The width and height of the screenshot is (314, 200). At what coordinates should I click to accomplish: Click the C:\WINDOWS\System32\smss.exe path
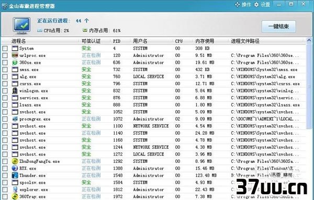coord(264,69)
